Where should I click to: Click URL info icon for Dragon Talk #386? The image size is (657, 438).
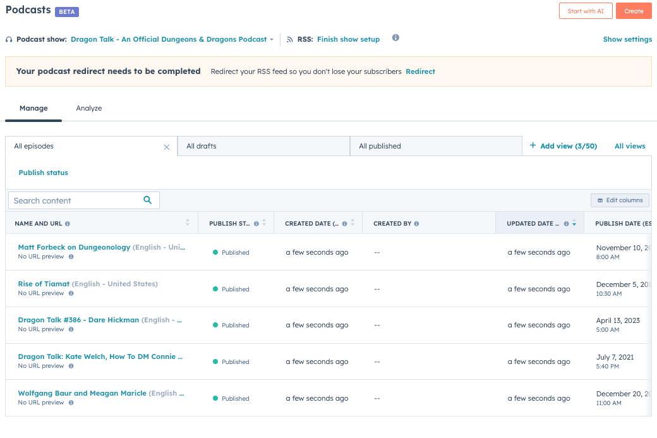click(71, 329)
